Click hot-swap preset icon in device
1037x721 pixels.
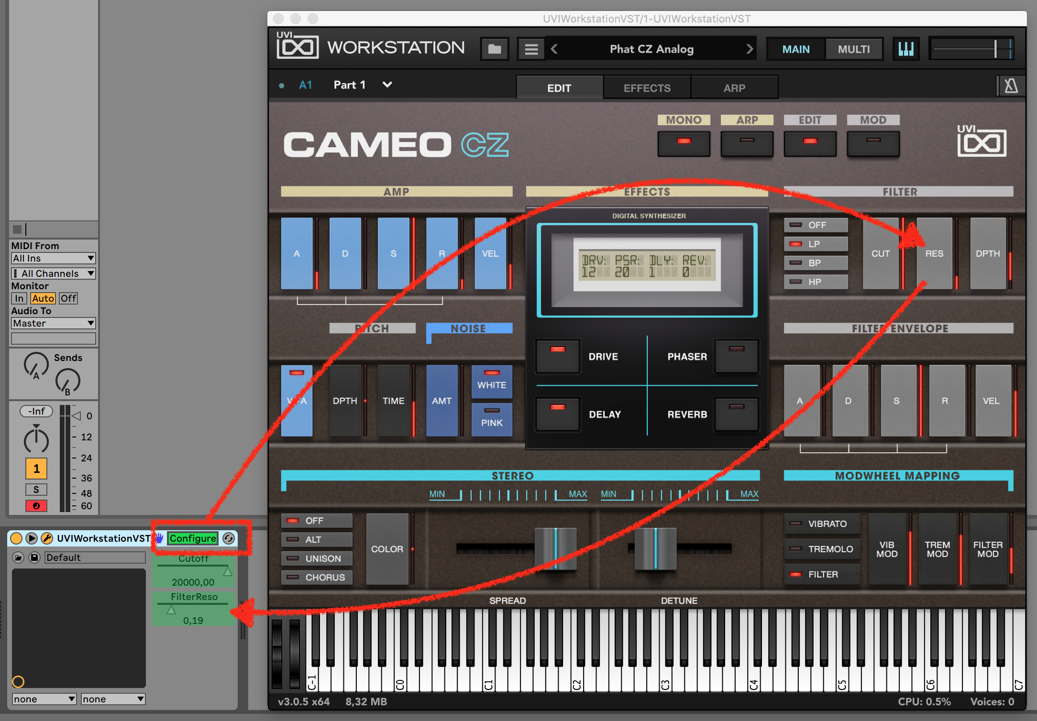point(18,557)
